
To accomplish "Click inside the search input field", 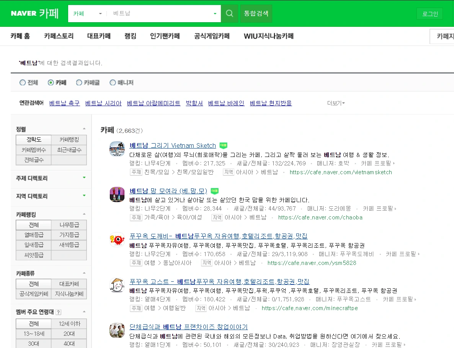I will tap(161, 13).
